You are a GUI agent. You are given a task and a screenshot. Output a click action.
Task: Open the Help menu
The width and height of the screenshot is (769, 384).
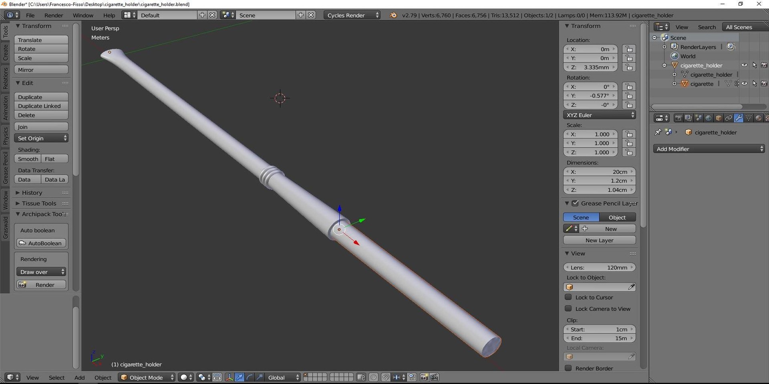click(x=109, y=15)
